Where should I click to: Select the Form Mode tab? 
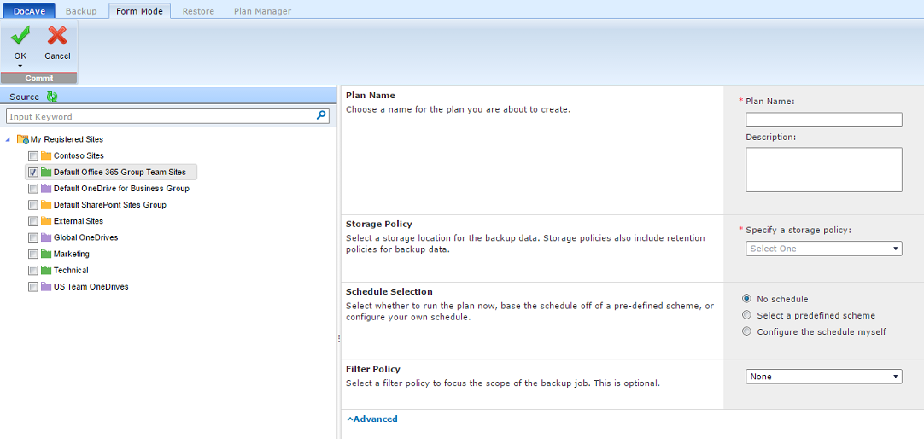click(140, 11)
